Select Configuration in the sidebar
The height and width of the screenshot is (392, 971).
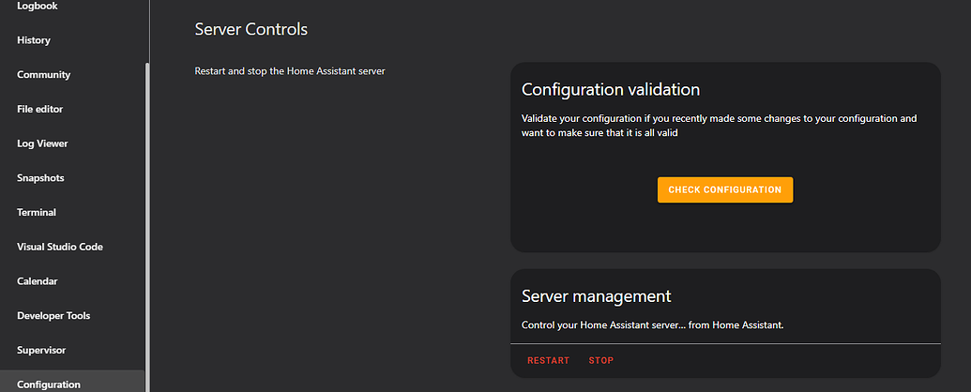click(x=49, y=384)
